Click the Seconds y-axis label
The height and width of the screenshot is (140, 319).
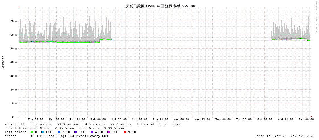(3, 62)
